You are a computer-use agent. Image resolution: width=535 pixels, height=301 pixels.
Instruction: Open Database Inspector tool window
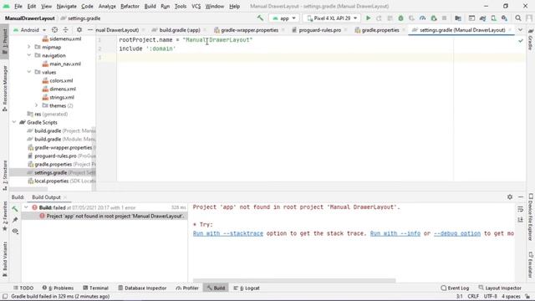tap(142, 288)
